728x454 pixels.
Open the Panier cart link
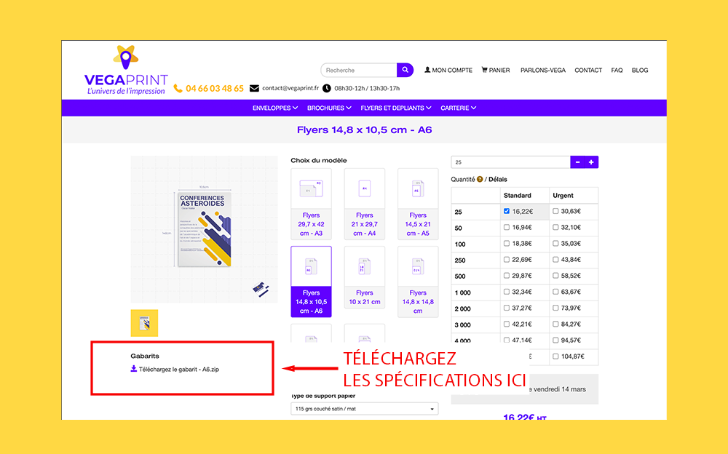[495, 70]
